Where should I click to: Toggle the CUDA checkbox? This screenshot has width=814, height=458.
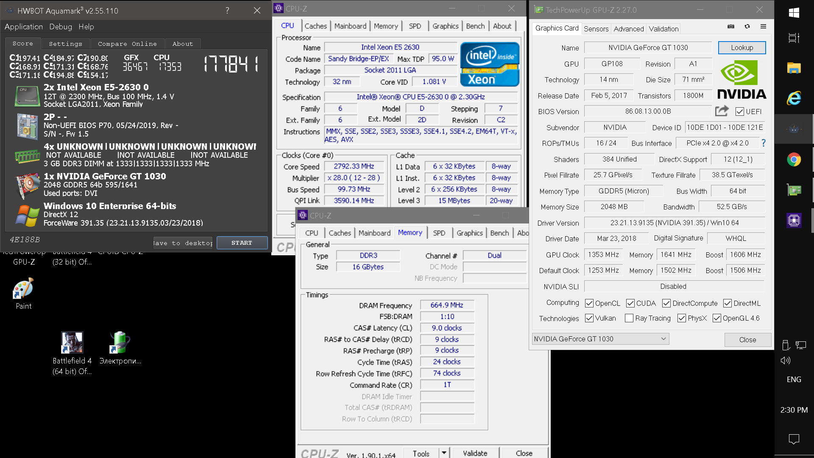tap(630, 303)
